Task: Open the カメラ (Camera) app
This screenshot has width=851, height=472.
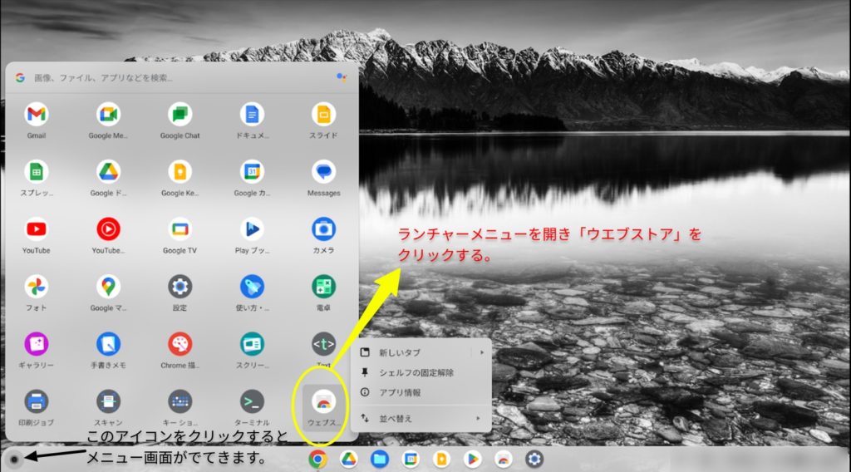Action: (x=323, y=229)
